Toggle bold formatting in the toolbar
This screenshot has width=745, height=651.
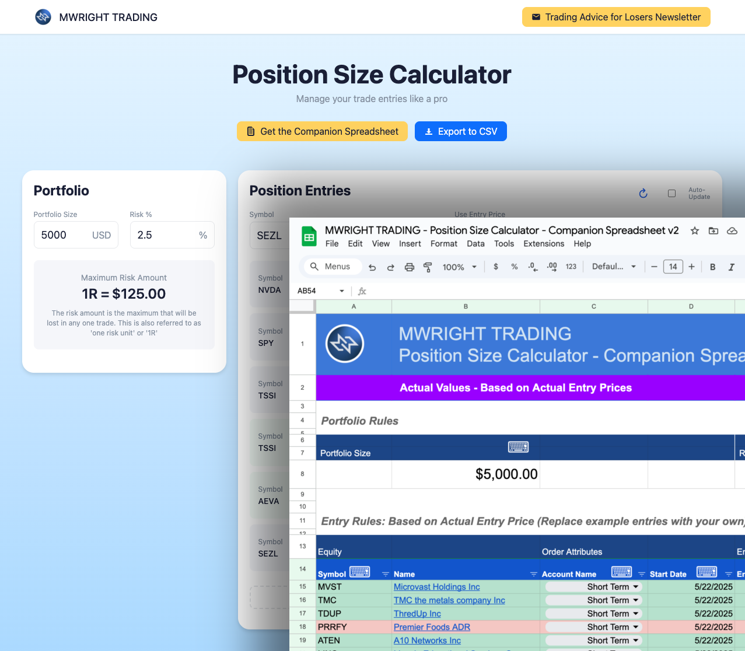coord(712,267)
